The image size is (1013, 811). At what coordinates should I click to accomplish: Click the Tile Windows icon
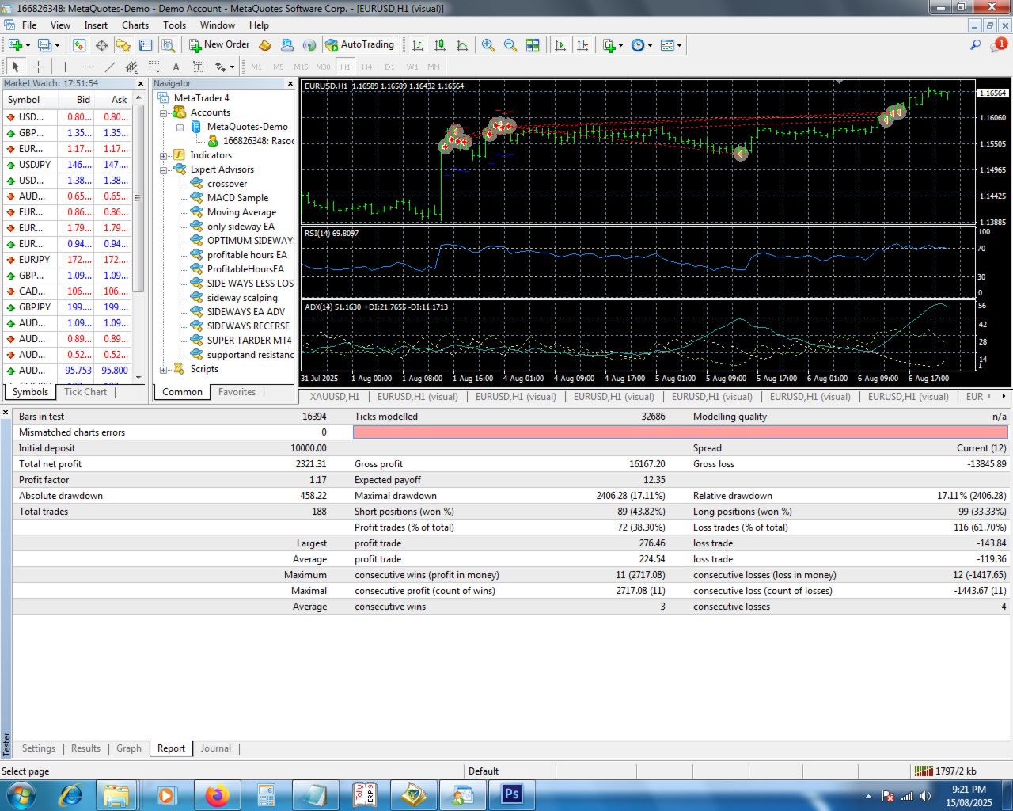point(533,45)
